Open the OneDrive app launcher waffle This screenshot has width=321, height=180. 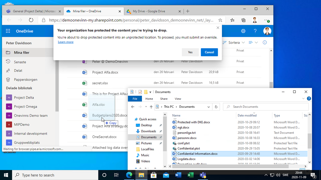[x=8, y=31]
